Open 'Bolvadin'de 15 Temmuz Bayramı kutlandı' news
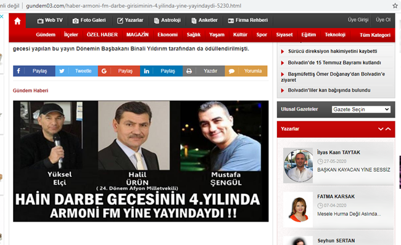 pyautogui.click(x=334, y=63)
